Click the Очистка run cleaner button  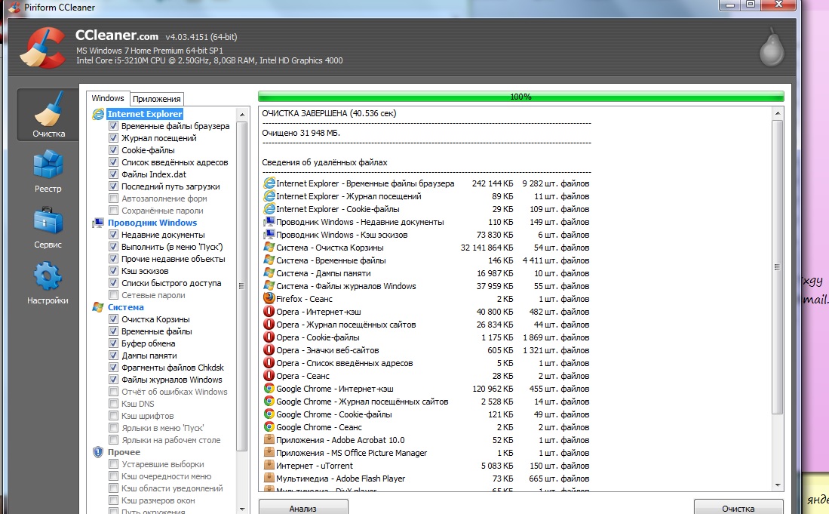coord(738,506)
